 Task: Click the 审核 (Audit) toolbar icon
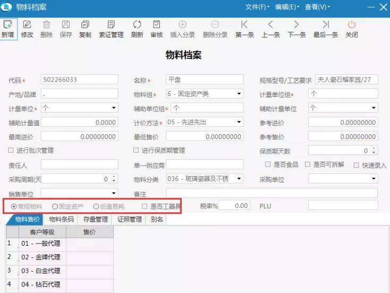point(157,25)
